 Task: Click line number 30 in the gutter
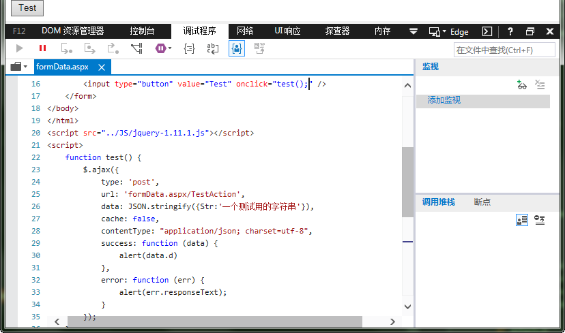coord(35,255)
